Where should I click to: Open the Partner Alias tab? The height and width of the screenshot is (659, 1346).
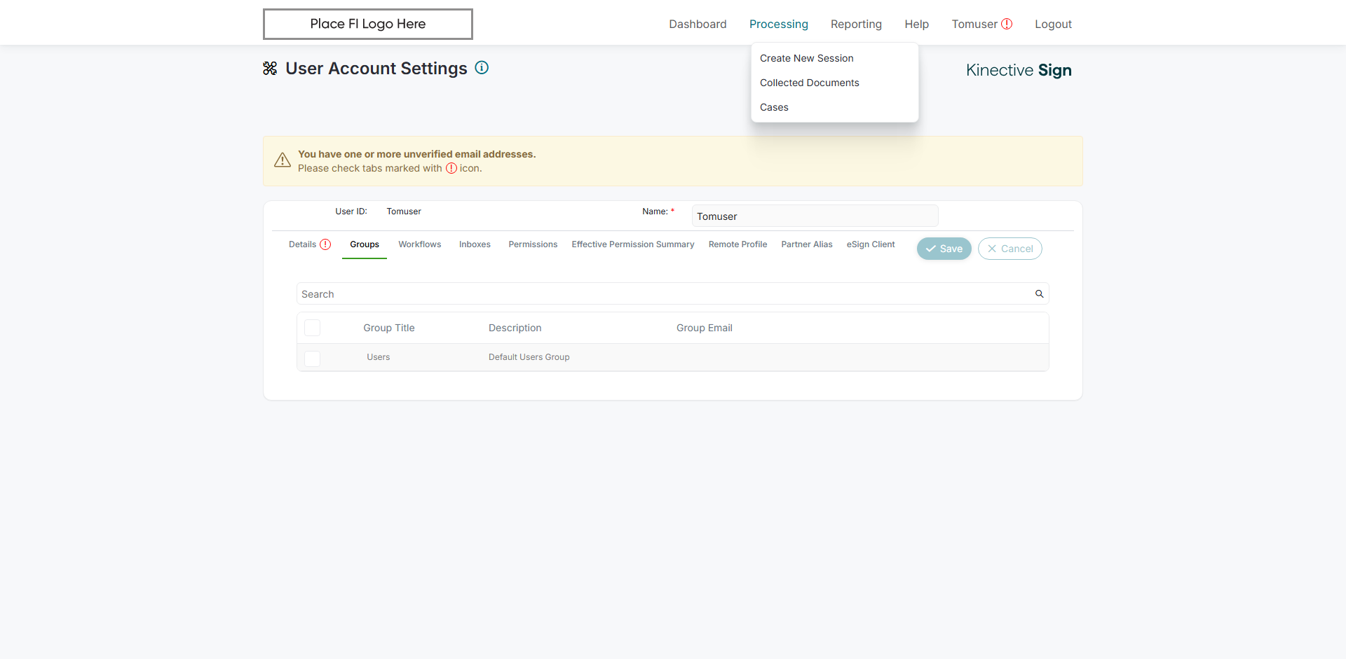[x=807, y=244]
